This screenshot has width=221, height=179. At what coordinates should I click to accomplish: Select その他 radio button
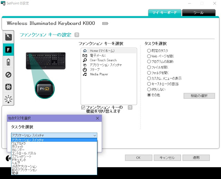click(x=149, y=95)
